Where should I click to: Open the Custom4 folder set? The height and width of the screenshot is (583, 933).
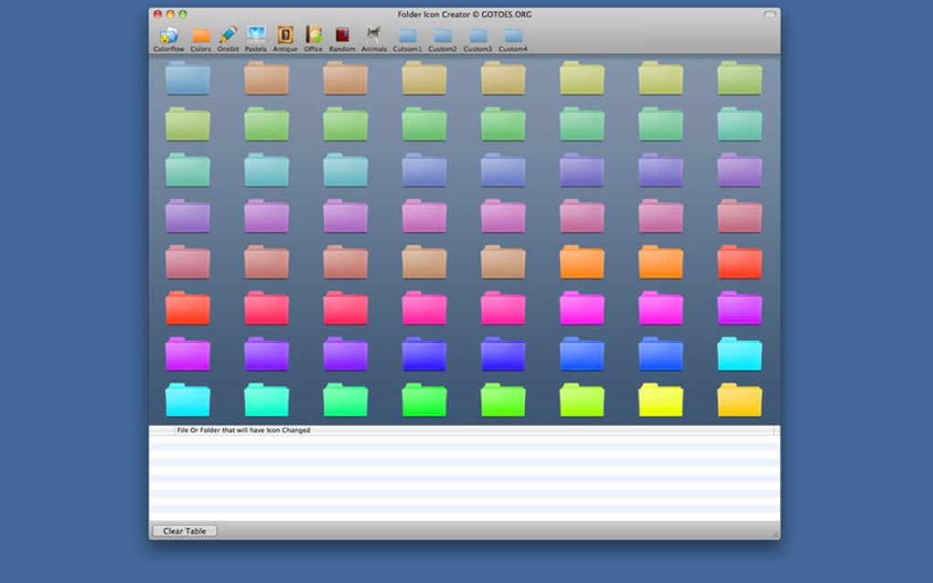tap(513, 37)
